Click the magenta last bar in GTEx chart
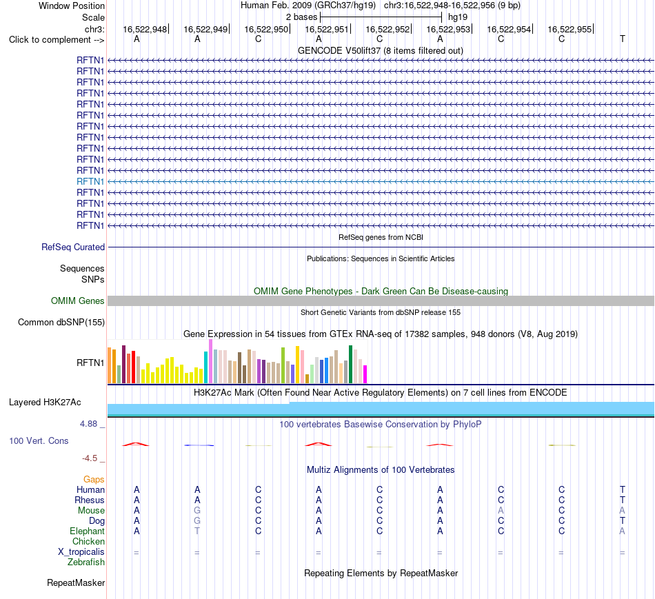The height and width of the screenshot is (599, 655). 365,374
